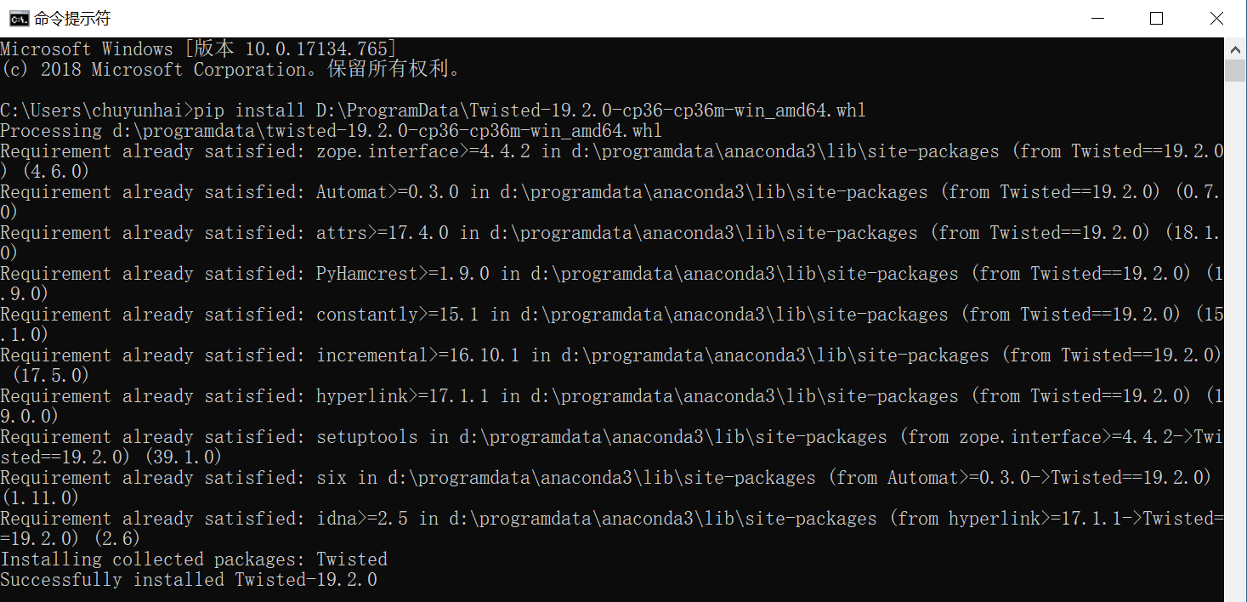
Task: Click the Automat>=0.3.0 requirement line
Action: [612, 202]
